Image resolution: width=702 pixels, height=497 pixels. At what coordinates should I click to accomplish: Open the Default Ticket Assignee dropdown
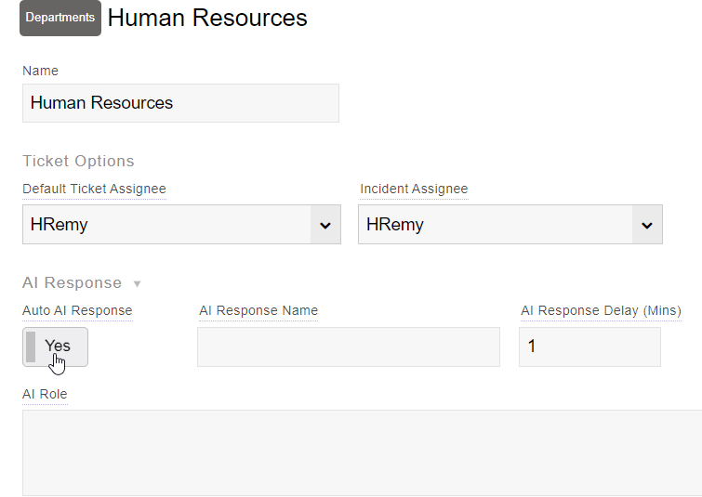(x=167, y=225)
